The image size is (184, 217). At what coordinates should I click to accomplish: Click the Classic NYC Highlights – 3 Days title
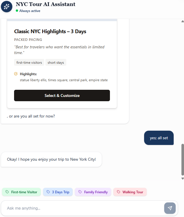tap(50, 31)
